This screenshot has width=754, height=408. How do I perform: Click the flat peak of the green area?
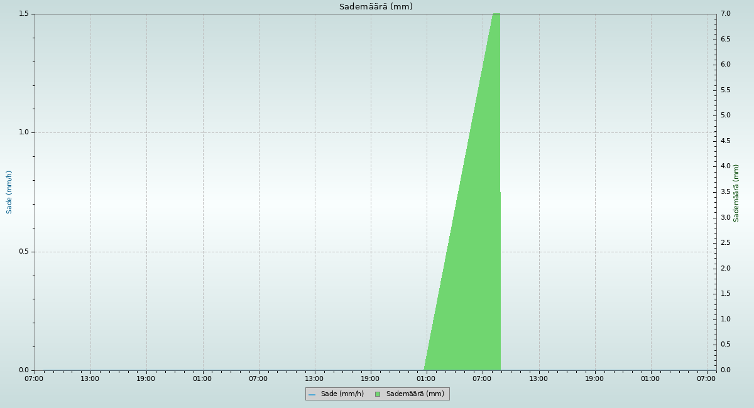[496, 15]
